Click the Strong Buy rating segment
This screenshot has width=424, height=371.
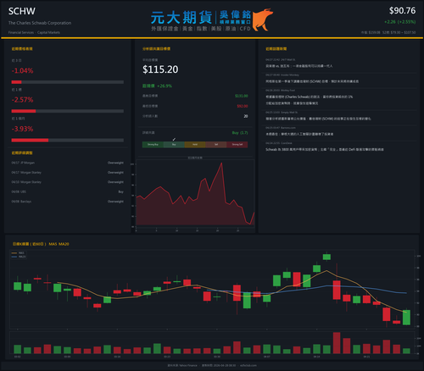pyautogui.click(x=153, y=145)
